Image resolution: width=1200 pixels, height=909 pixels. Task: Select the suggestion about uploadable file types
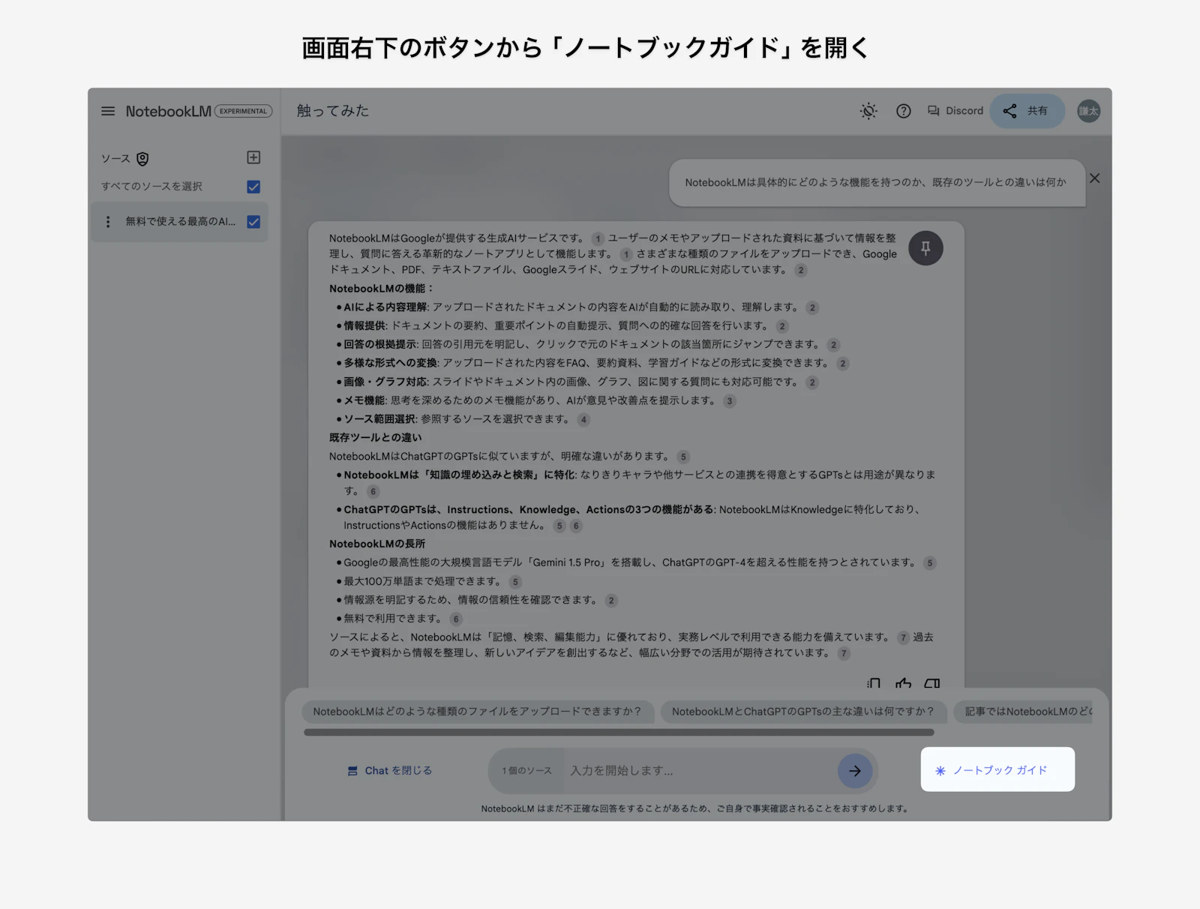(478, 712)
